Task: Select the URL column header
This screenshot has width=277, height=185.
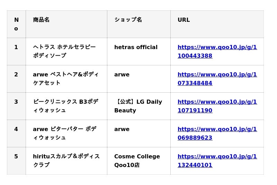Action: 184,20
